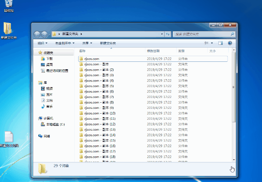This screenshot has height=182, width=262.
Task: Select folder rjsos.com - 副本 (17)
Action: (x=153, y=152)
